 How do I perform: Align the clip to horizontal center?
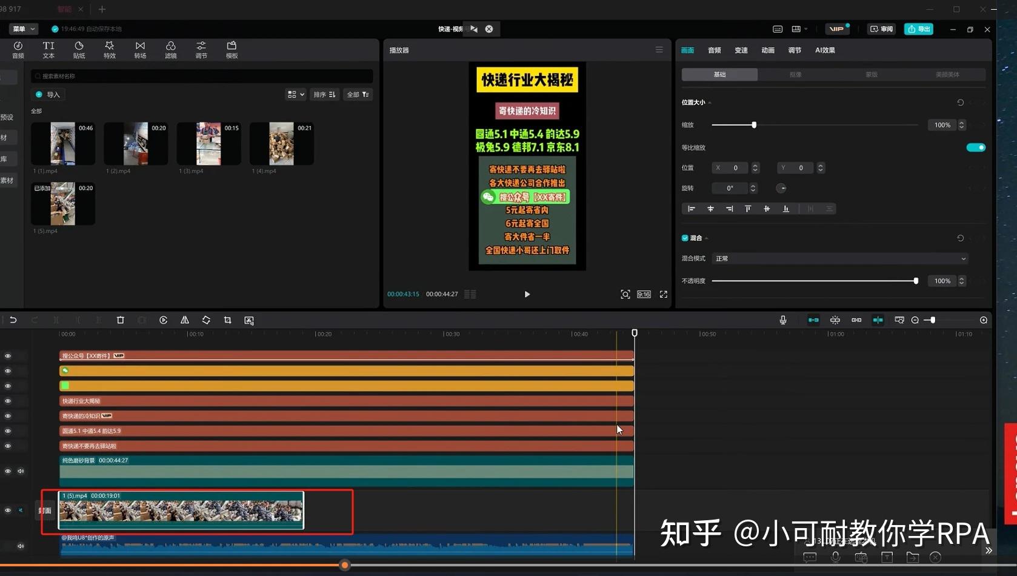710,209
